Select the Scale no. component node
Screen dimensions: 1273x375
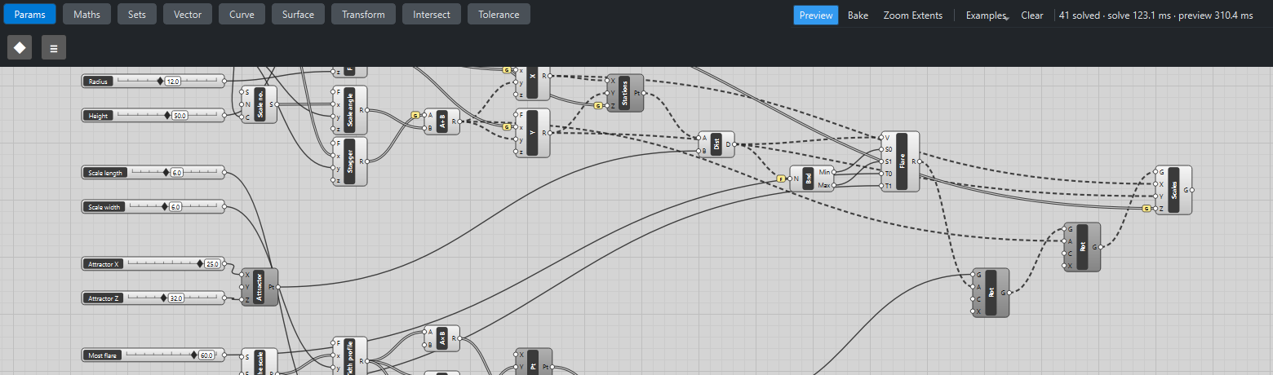tap(259, 105)
